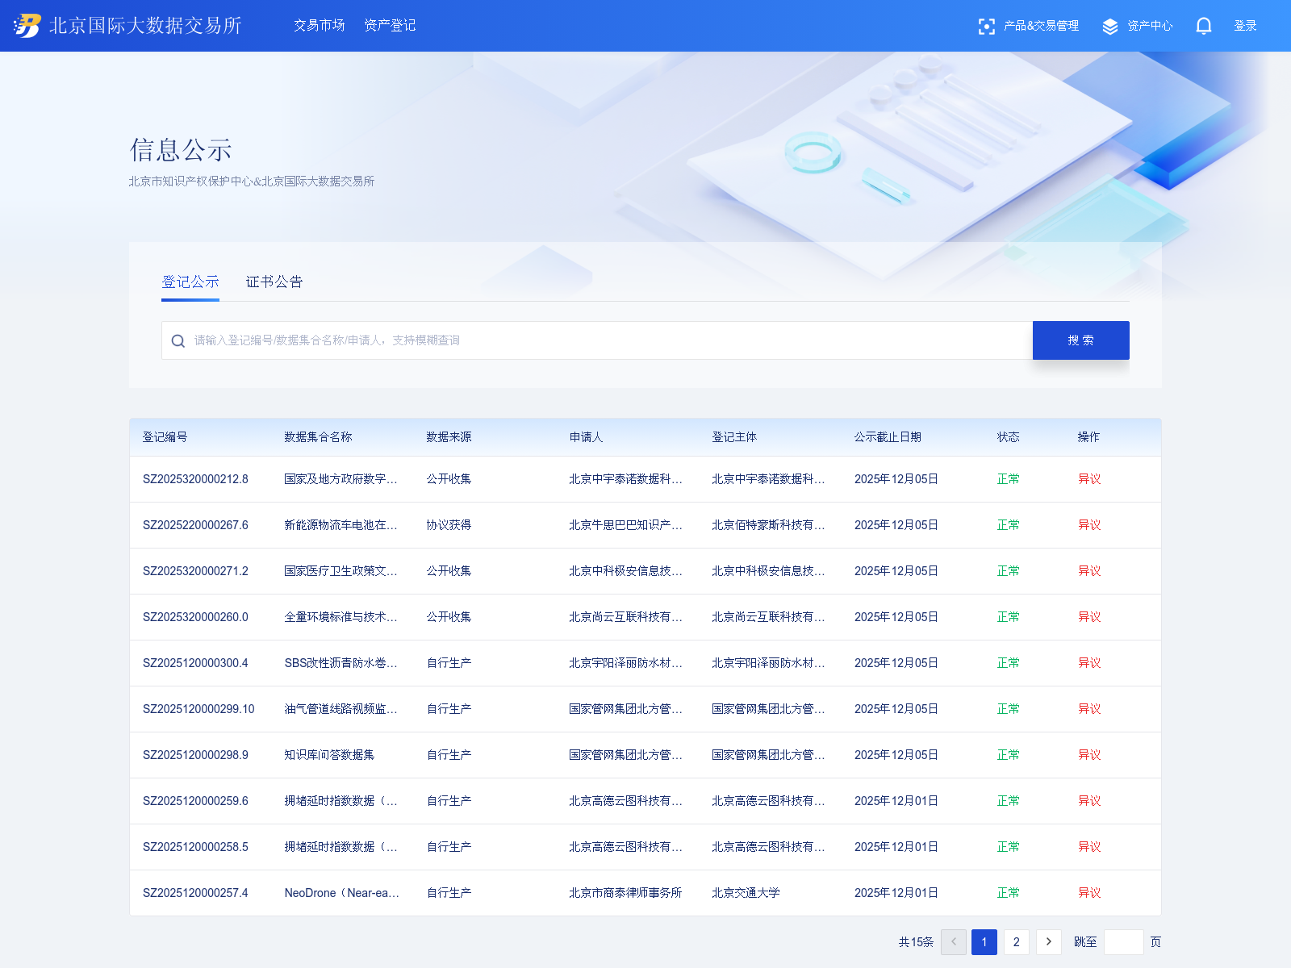Click 异议 for SZ2025220000267.6
The height and width of the screenshot is (968, 1291).
tap(1089, 525)
